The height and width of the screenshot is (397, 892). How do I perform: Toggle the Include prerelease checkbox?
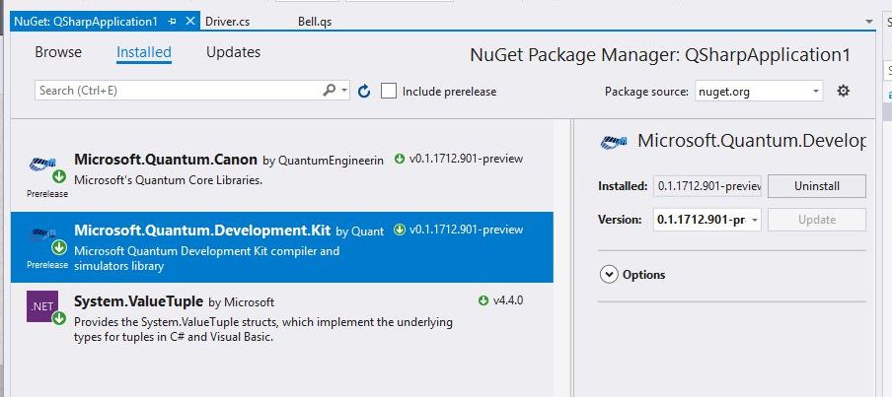click(x=389, y=91)
